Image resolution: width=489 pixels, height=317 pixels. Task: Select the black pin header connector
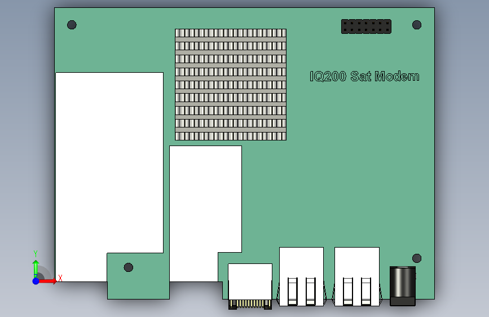[x=366, y=27]
